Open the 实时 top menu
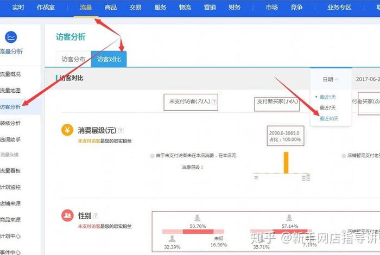The height and width of the screenshot is (255, 380). (18, 7)
